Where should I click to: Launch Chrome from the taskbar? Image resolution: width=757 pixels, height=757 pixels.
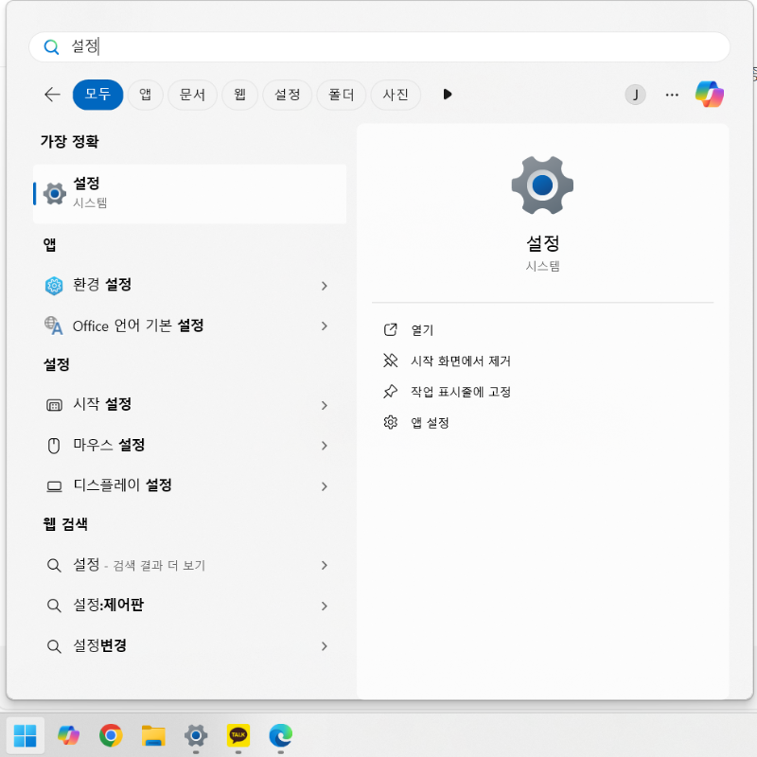click(112, 735)
